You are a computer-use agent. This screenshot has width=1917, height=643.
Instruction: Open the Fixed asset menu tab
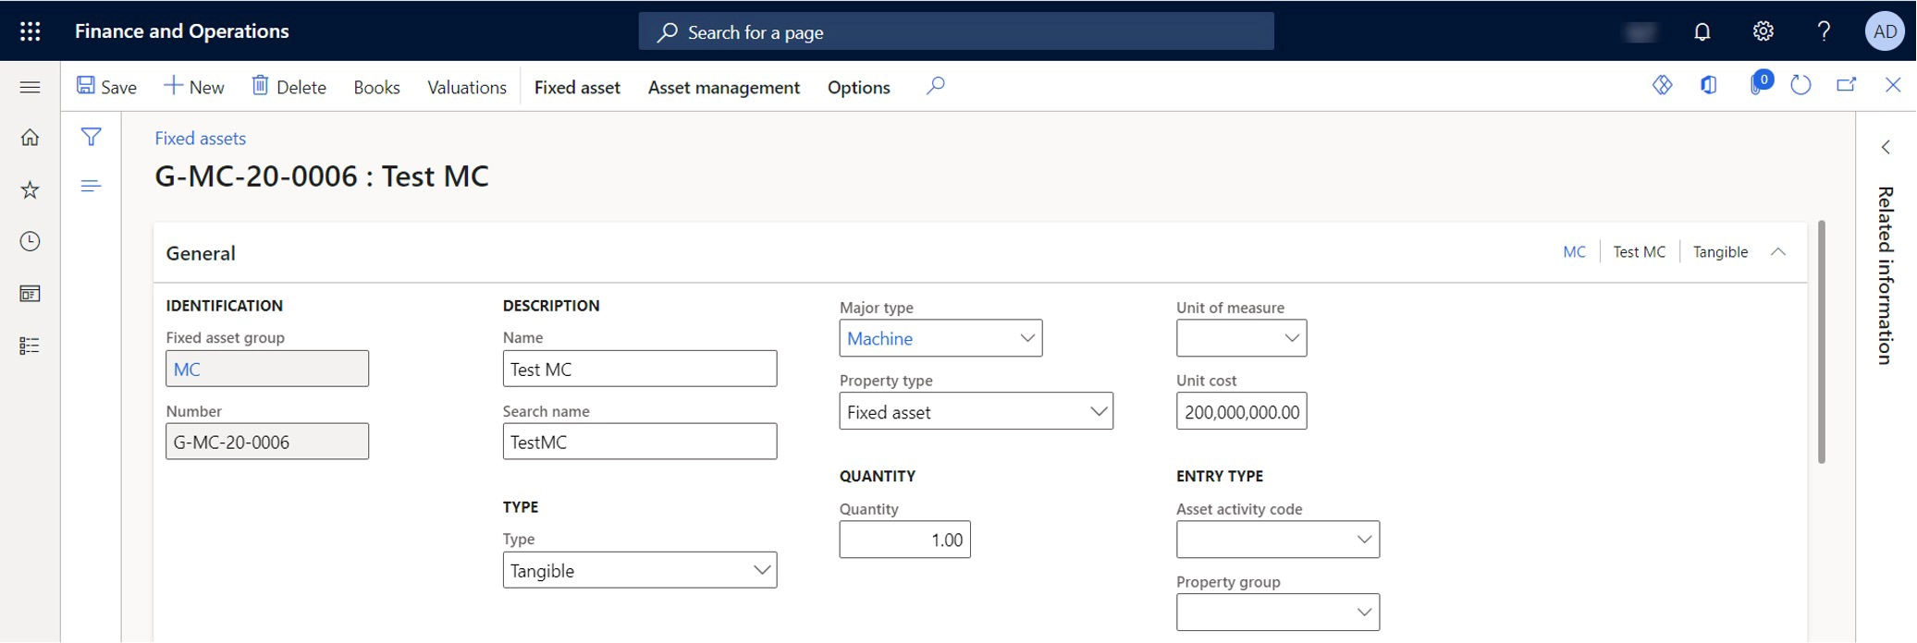(577, 87)
